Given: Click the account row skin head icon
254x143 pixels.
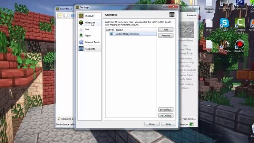Looking at the screenshot, I should click(111, 34).
